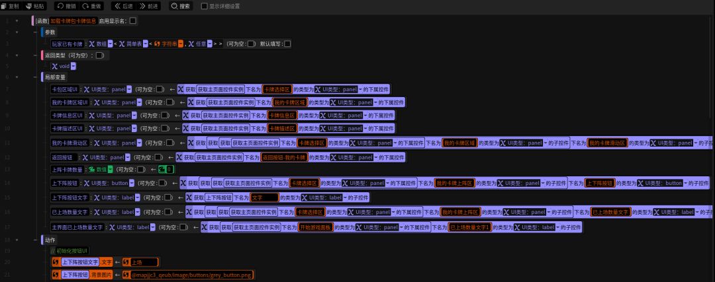Click the 上场 string value field

click(144, 262)
